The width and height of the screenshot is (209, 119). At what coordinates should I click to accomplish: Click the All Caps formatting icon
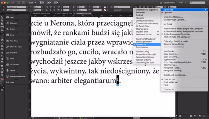(x=47, y=7)
